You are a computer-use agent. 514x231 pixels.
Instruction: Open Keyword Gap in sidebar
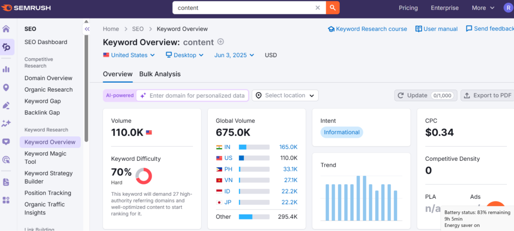(x=43, y=101)
